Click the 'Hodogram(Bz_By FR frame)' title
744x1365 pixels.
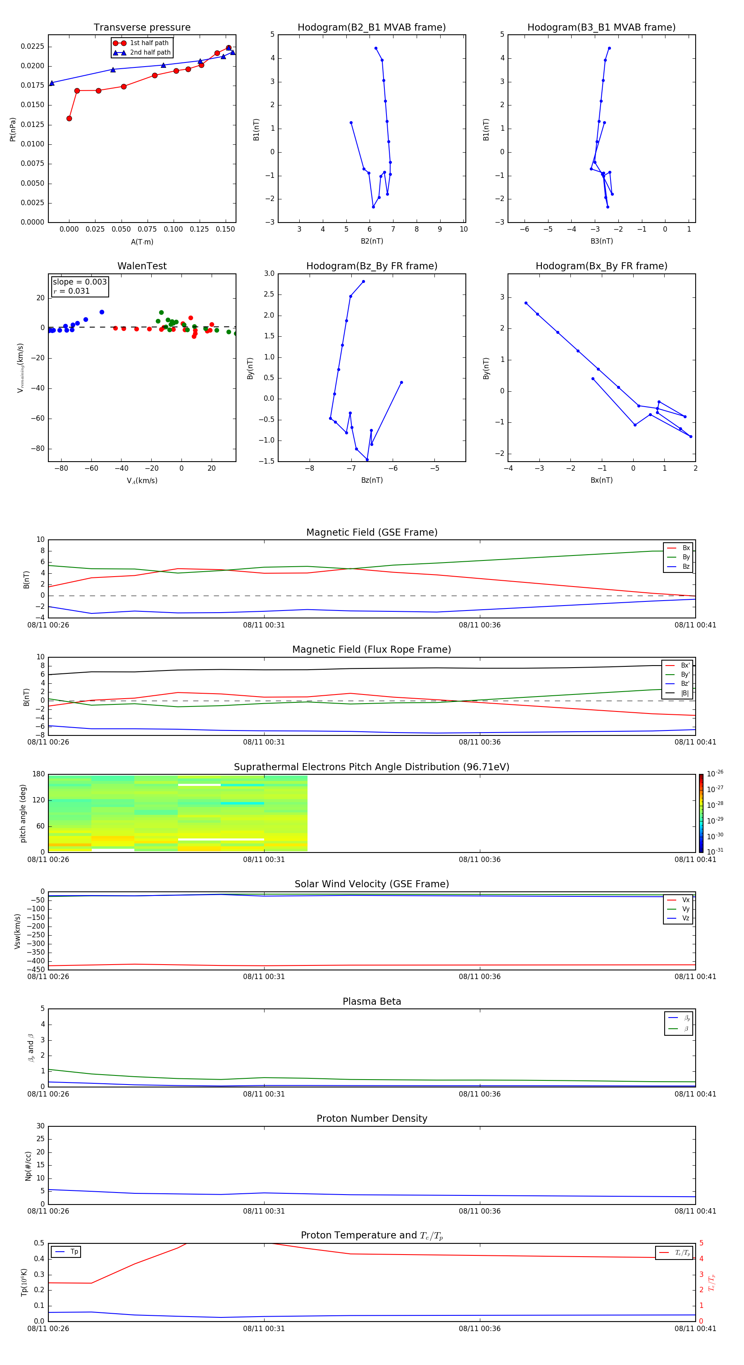coord(372,266)
